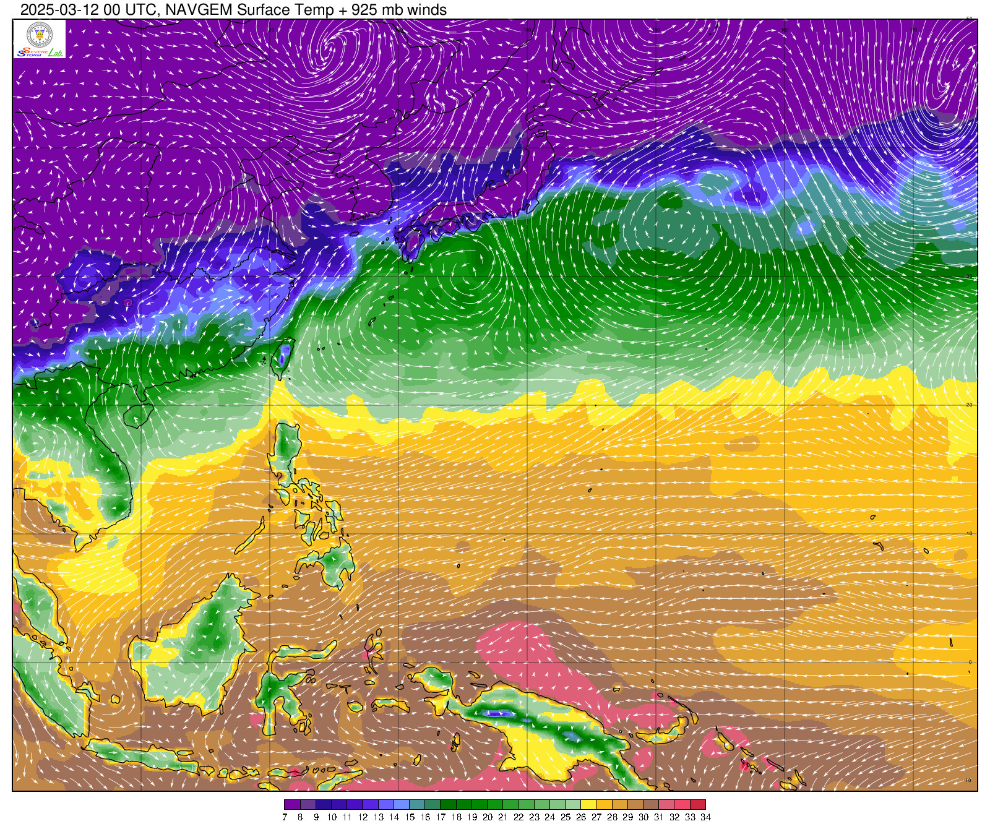990x829 pixels.
Task: Pick the orange swatch at 27
Action: tap(604, 805)
